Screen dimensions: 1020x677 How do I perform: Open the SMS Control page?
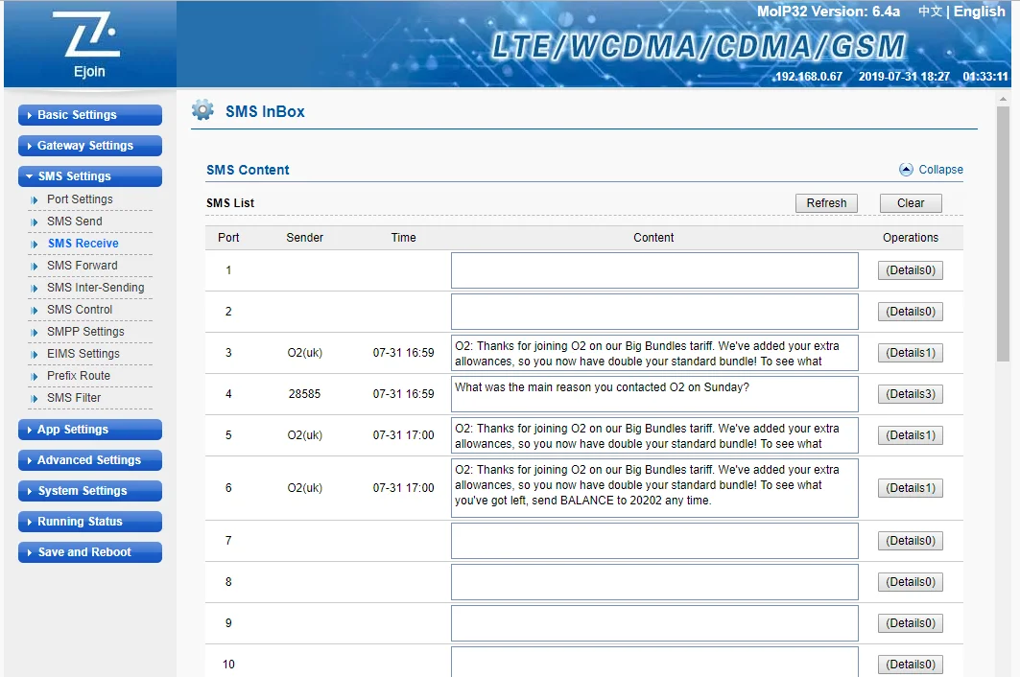[80, 310]
